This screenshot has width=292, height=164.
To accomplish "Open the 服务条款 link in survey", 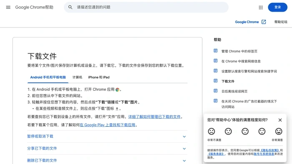I will click(216, 154).
